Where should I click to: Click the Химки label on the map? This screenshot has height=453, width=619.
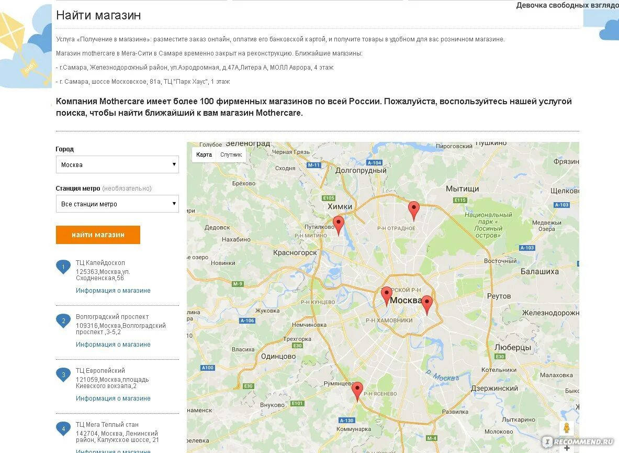coord(340,206)
